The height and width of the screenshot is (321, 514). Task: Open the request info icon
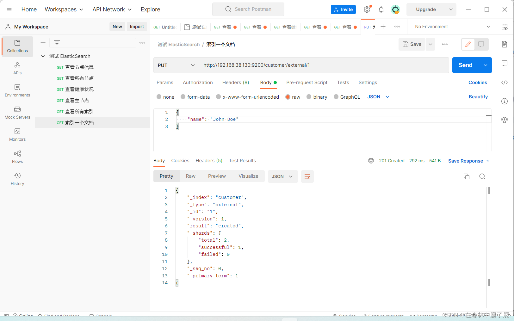point(505,101)
